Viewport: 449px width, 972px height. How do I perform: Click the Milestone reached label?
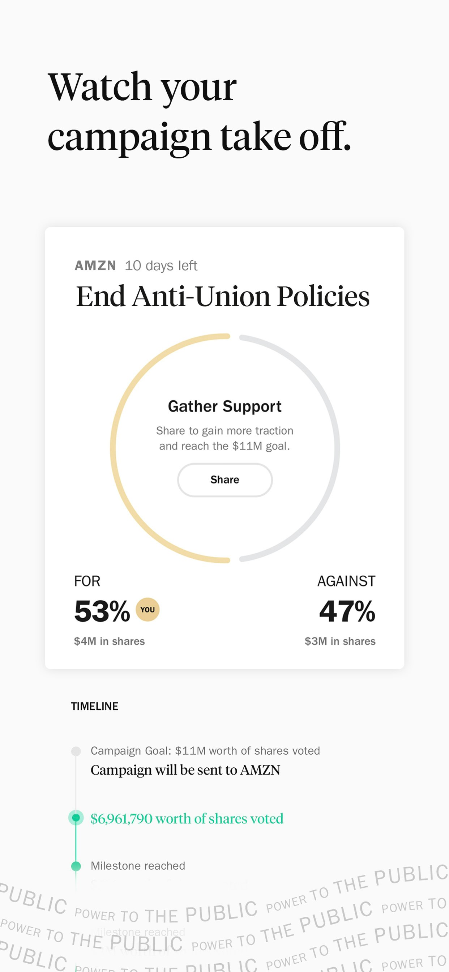tap(138, 866)
